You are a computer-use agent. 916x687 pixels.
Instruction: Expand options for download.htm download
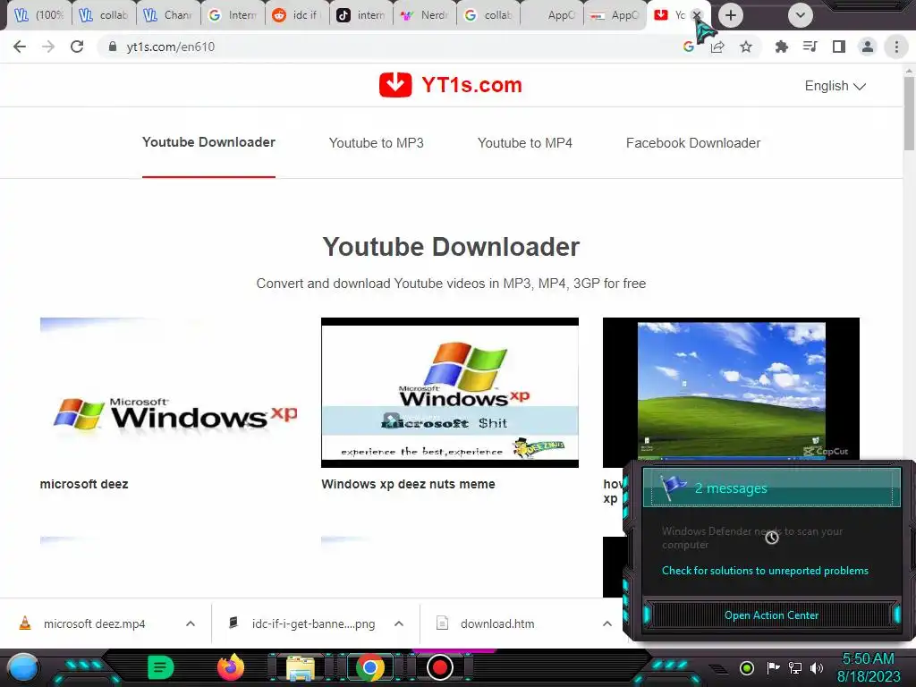tap(607, 623)
